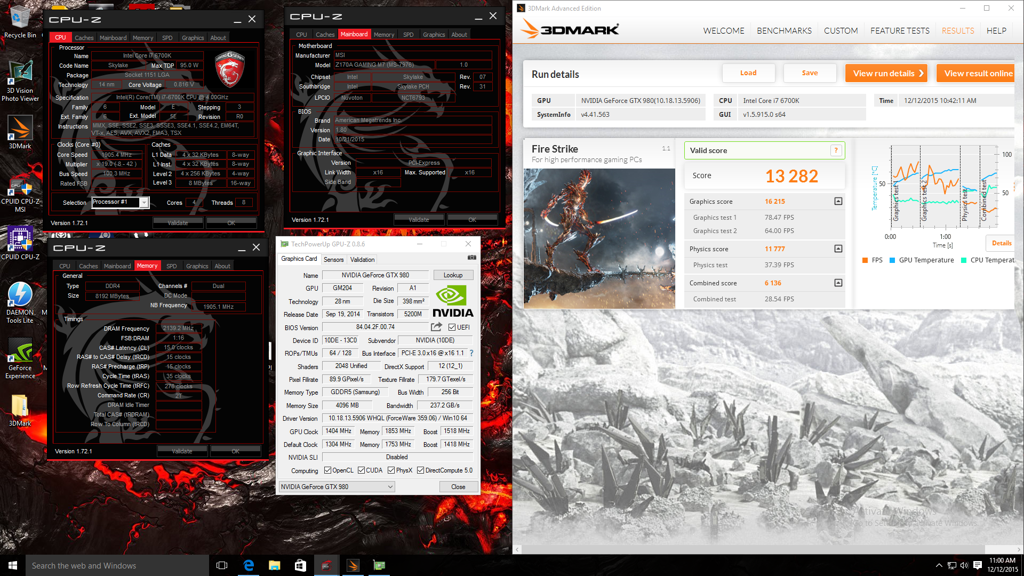Image resolution: width=1024 pixels, height=576 pixels.
Task: Click View result online button
Action: coord(975,74)
